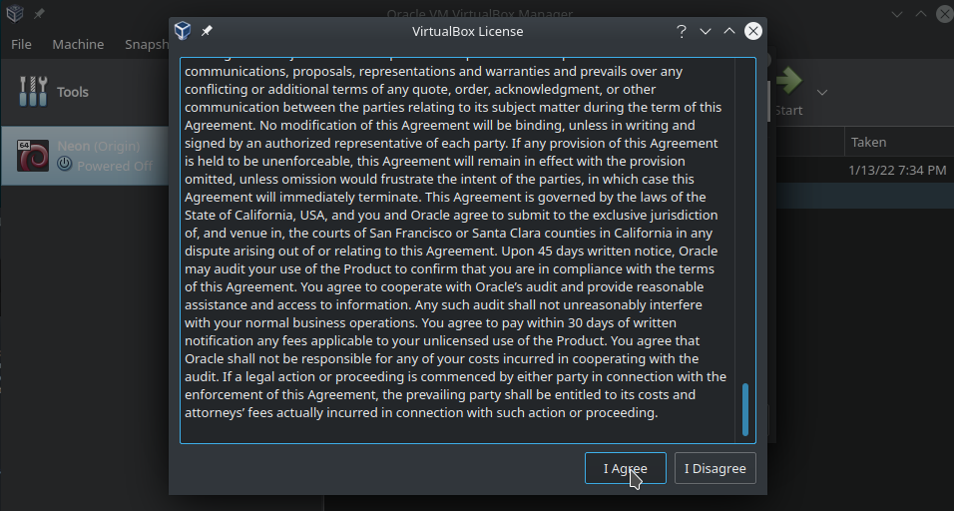Select the Neon virtual machine entry
Screen dimensions: 954x511
tap(85, 156)
